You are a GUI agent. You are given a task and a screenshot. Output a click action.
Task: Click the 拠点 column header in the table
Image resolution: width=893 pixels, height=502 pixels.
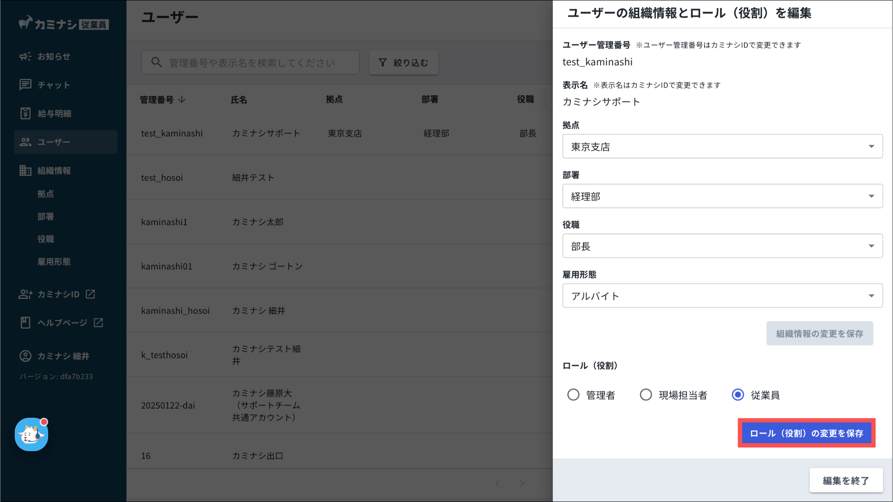[x=334, y=99]
